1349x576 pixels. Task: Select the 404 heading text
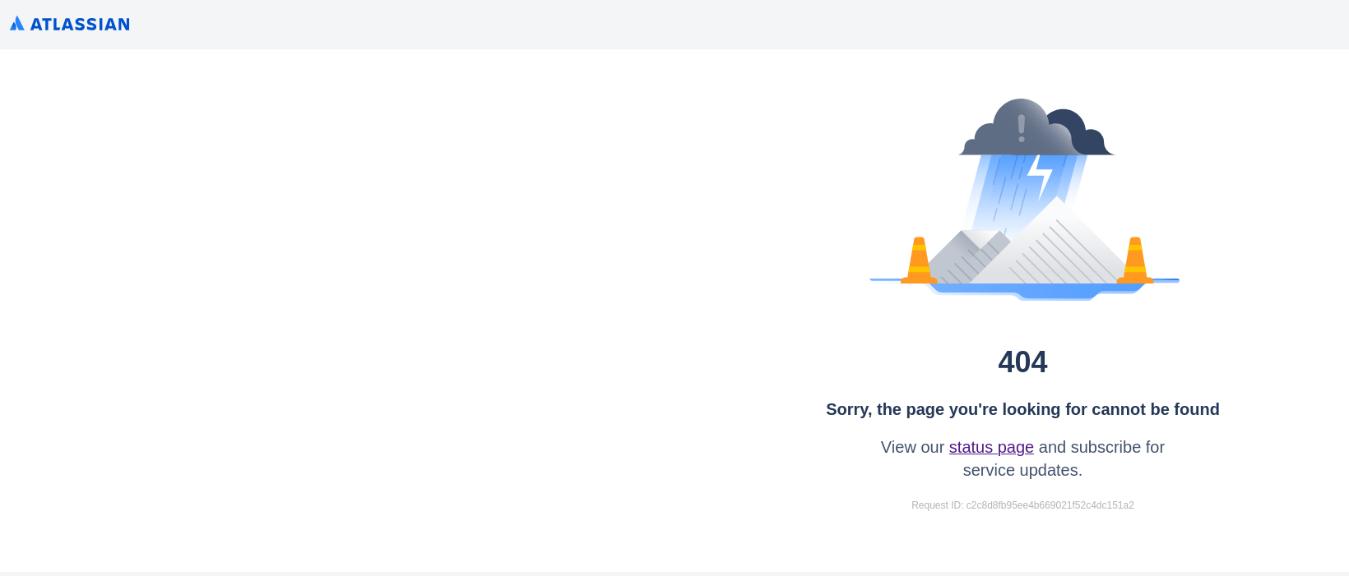(1022, 362)
